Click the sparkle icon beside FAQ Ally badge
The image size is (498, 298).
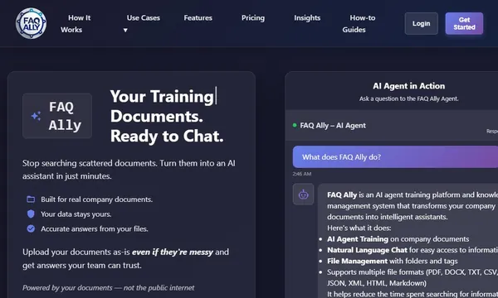(x=36, y=116)
